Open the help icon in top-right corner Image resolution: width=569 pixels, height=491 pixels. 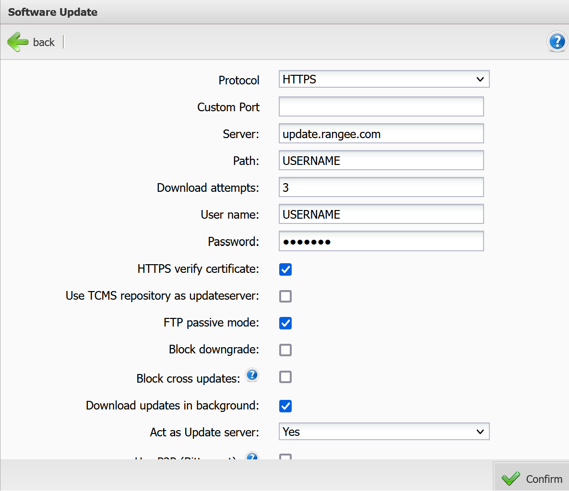[557, 42]
